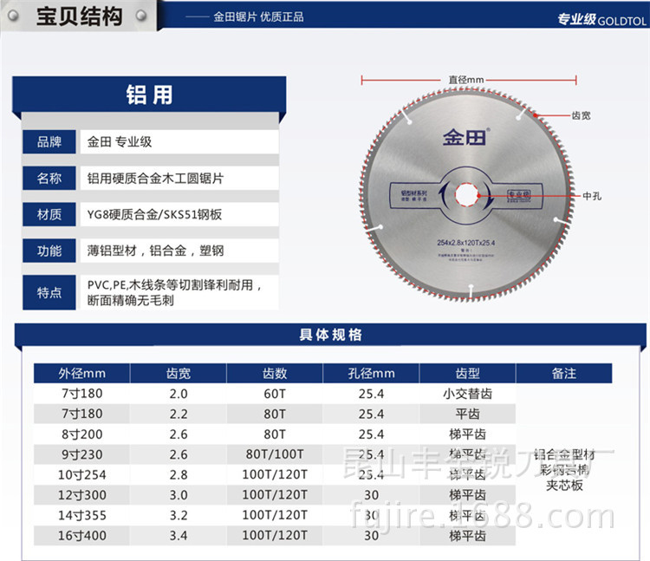Select the YG8硬质合金/SKS51钢板 material value
The width and height of the screenshot is (650, 561).
154,214
